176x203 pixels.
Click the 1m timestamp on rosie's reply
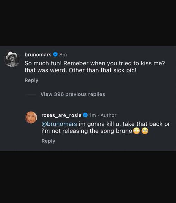(x=92, y=115)
